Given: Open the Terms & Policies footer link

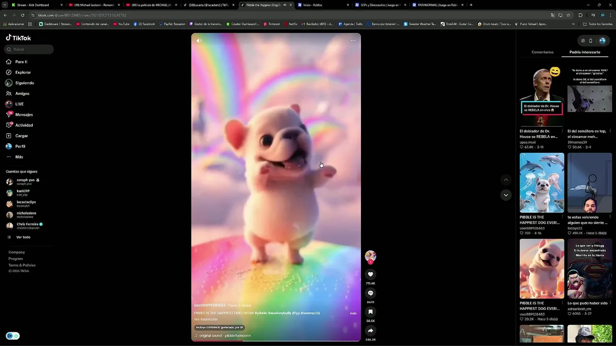Looking at the screenshot, I should click(x=22, y=265).
